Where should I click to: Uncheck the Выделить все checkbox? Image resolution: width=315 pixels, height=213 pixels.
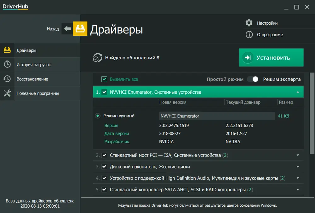104,79
